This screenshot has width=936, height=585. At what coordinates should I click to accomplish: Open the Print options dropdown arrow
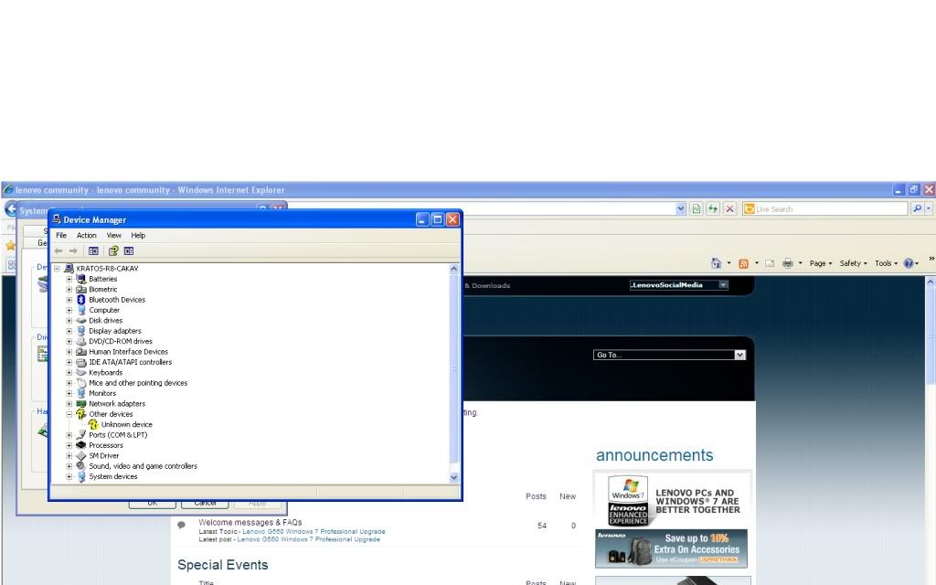[x=801, y=263]
